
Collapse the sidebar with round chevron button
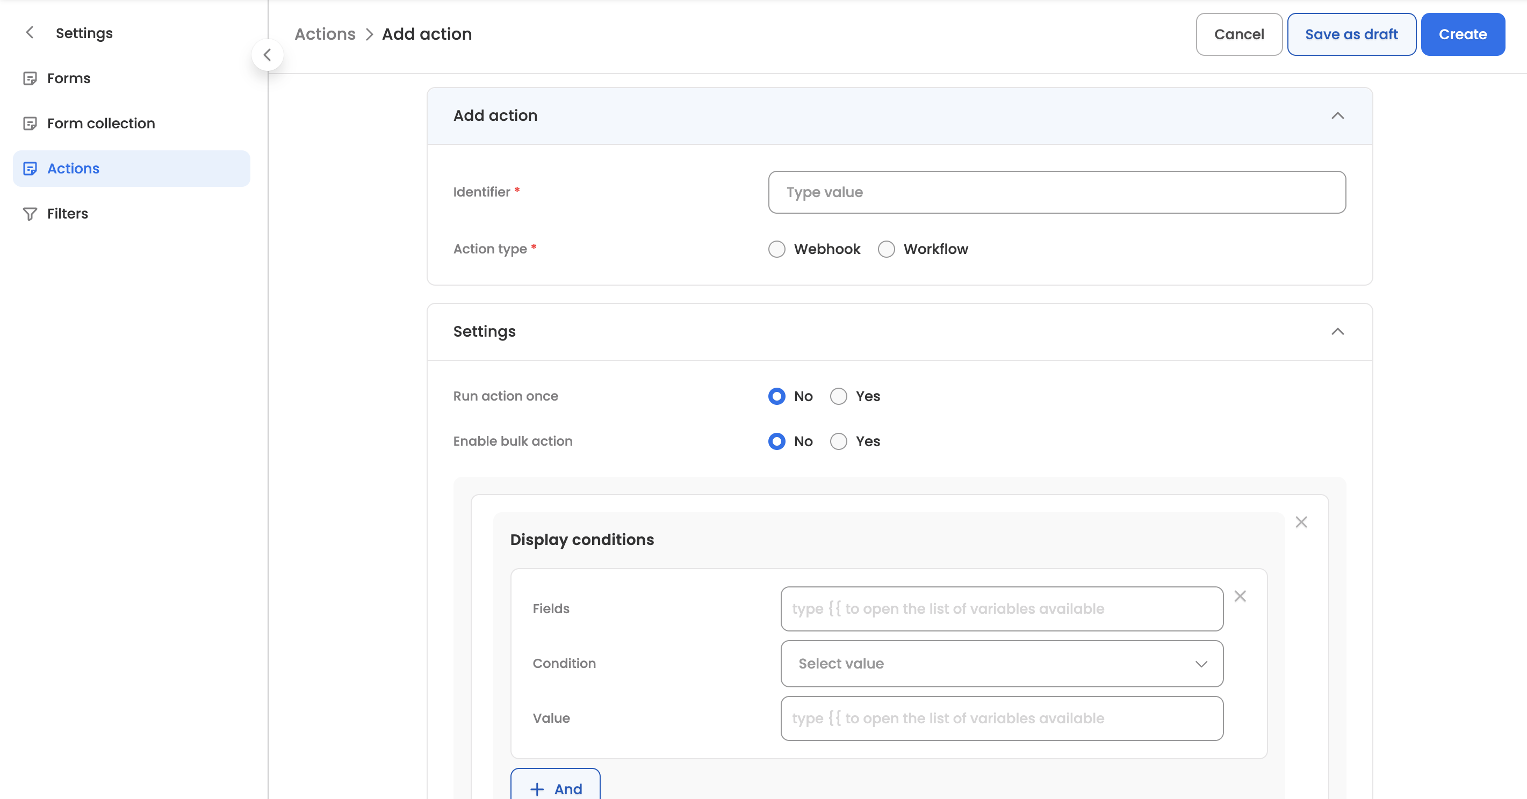(x=266, y=55)
